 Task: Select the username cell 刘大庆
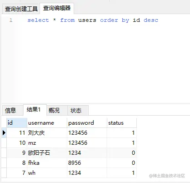tap(47, 133)
